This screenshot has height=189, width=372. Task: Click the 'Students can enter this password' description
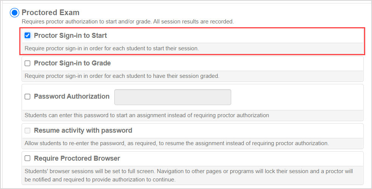(147, 115)
